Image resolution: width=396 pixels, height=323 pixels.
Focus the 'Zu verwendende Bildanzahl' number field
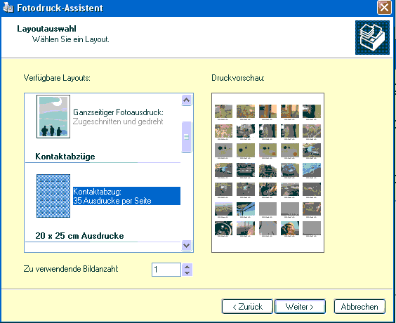click(166, 270)
